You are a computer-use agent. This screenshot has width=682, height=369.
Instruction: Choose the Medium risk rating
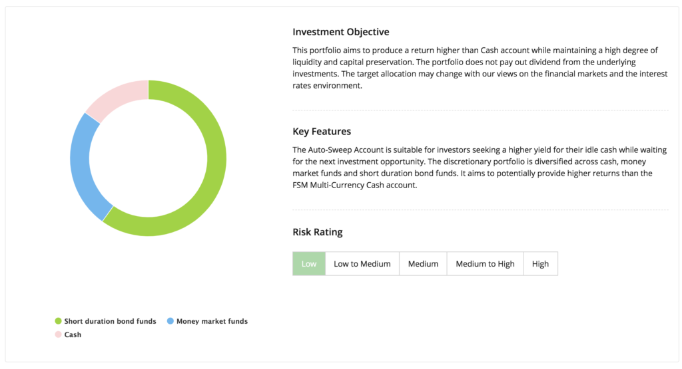click(x=423, y=263)
